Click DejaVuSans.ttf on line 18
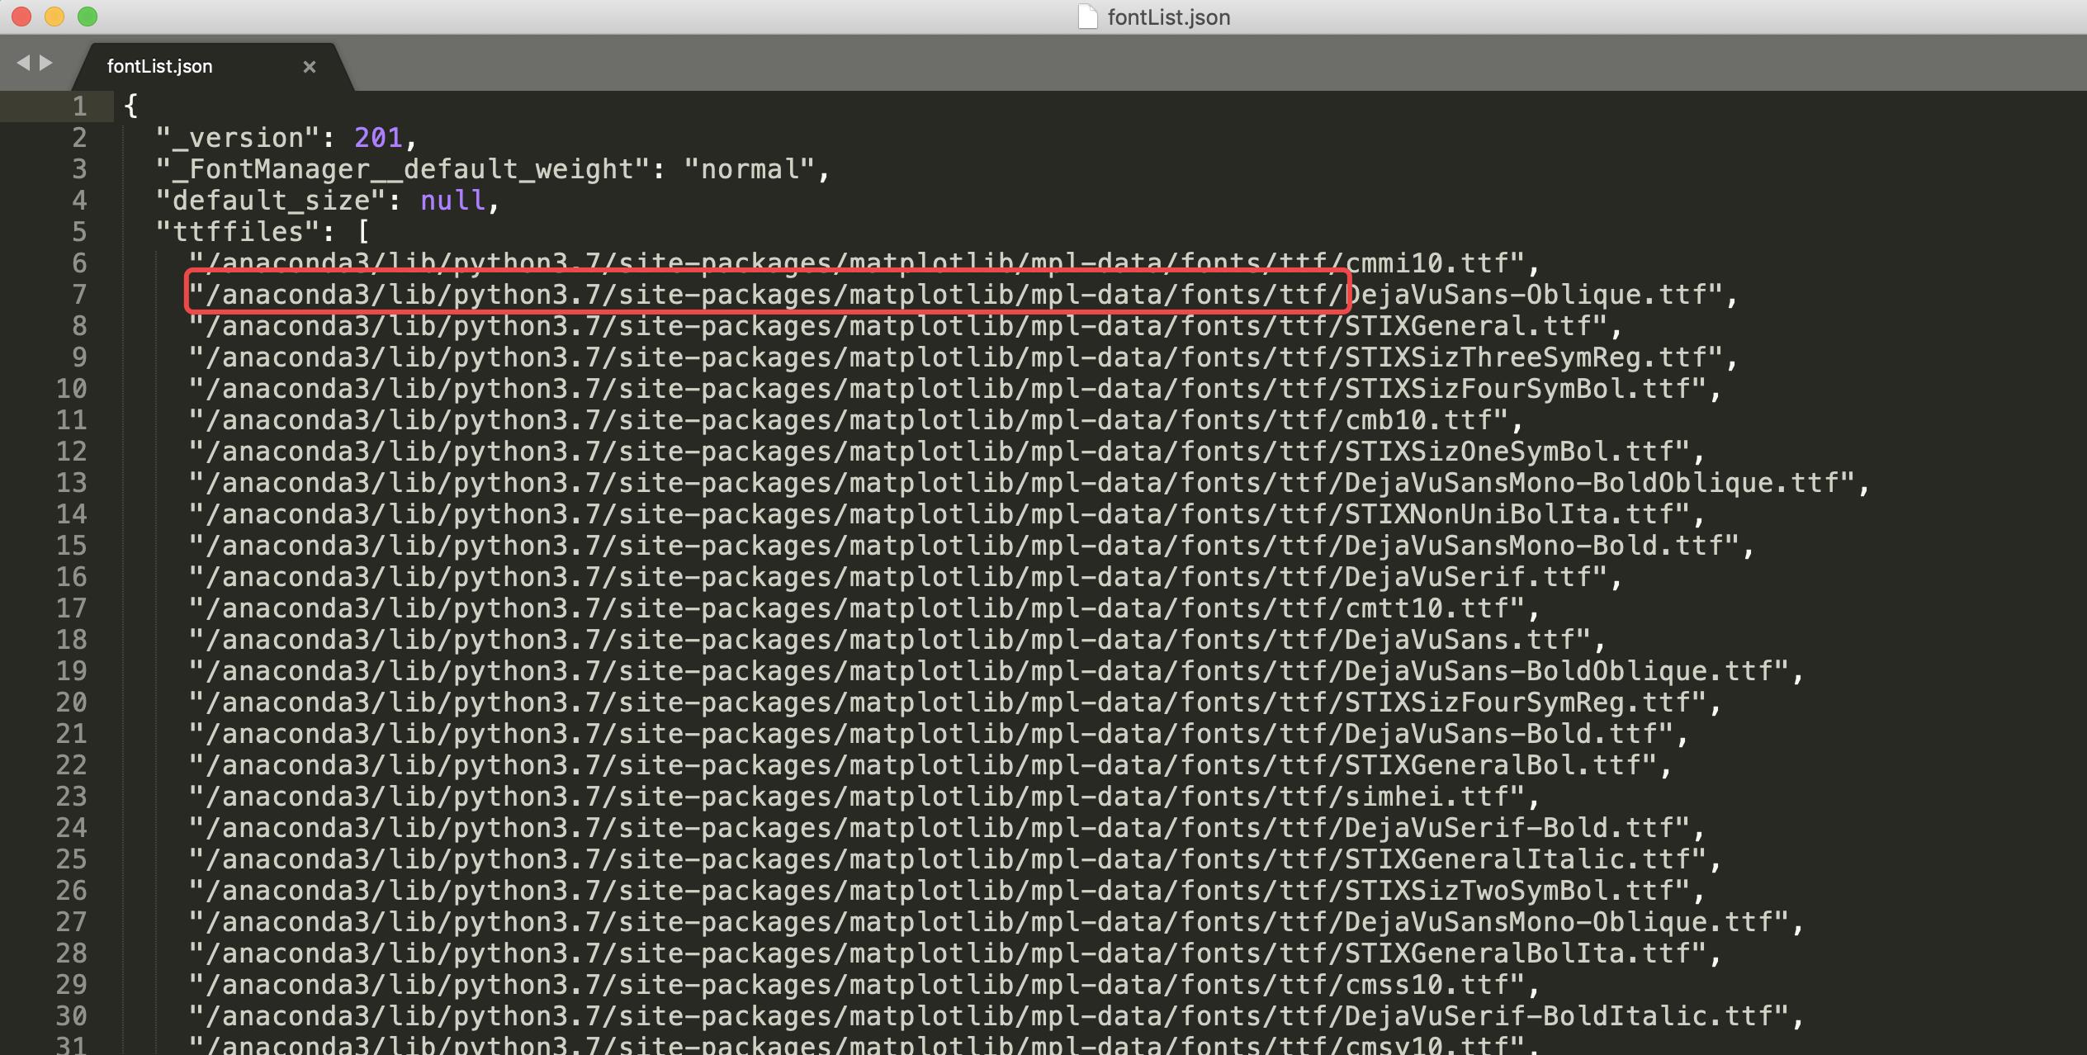The image size is (2087, 1055). pyautogui.click(x=1460, y=640)
